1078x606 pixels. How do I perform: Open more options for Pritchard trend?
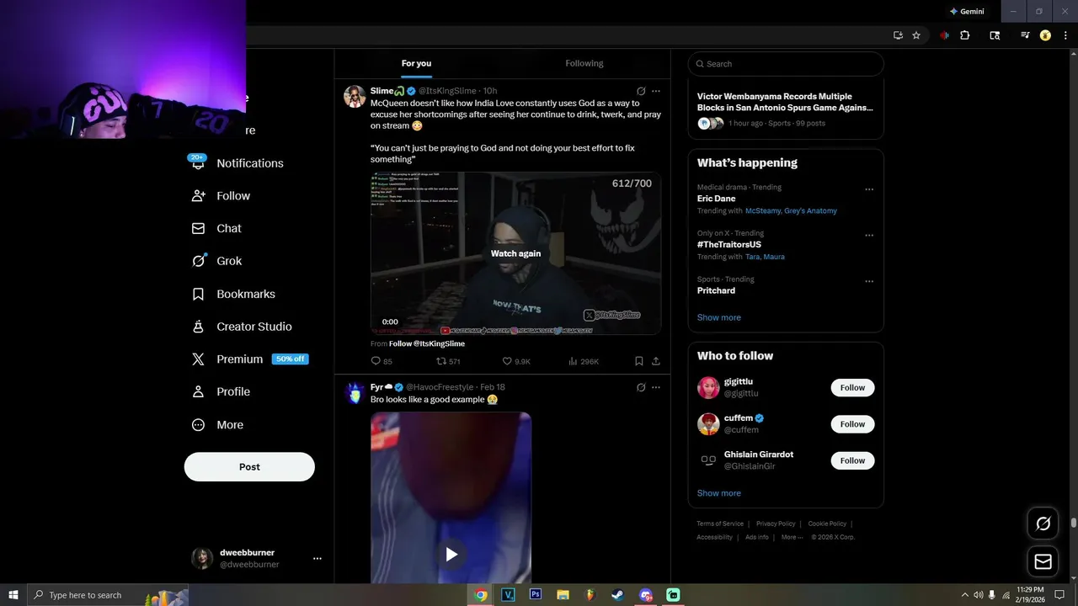coord(869,281)
